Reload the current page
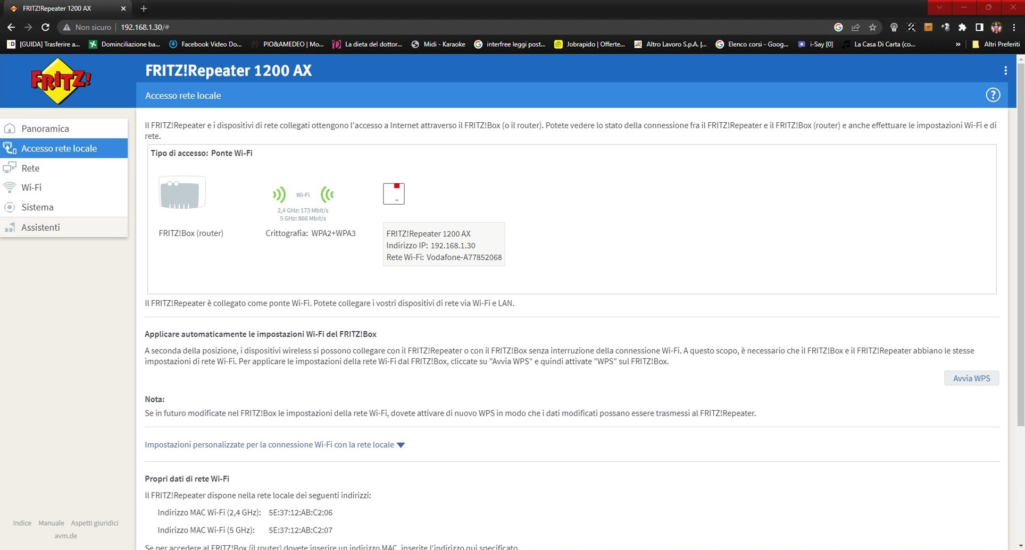The image size is (1025, 550). pos(46,27)
